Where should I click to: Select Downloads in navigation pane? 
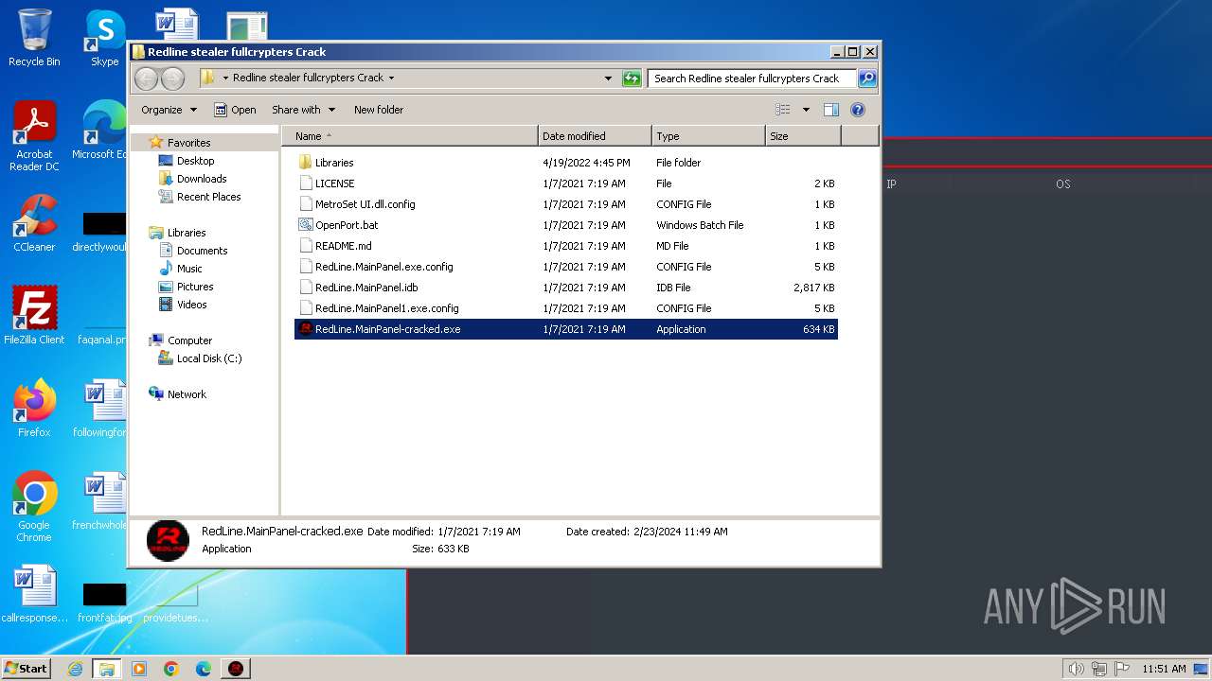[x=201, y=179]
